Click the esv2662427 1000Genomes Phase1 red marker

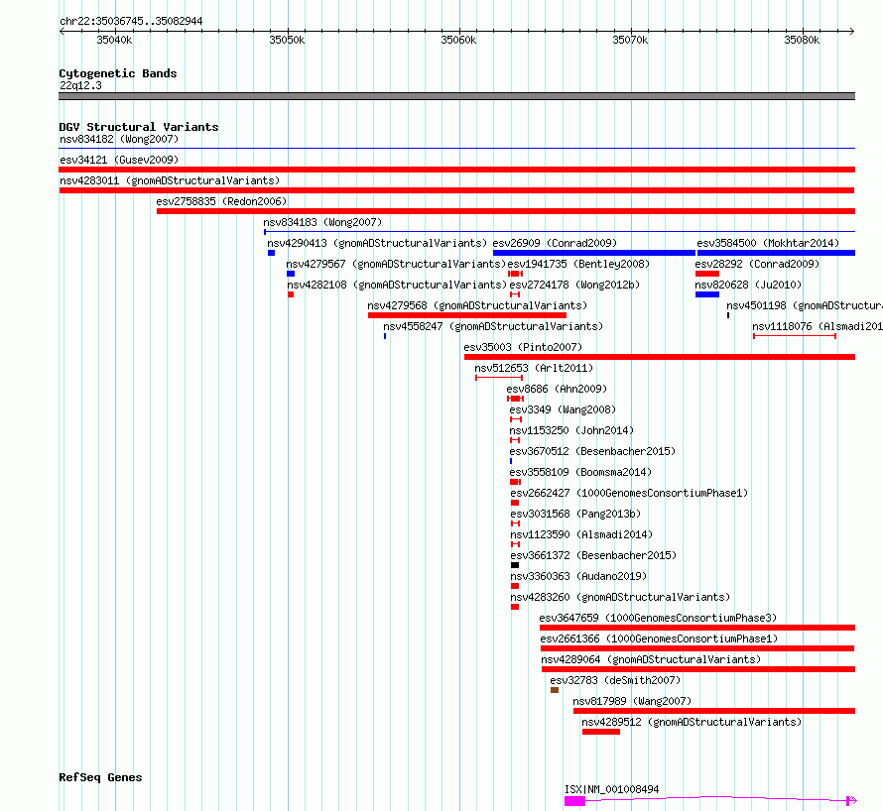(x=515, y=503)
